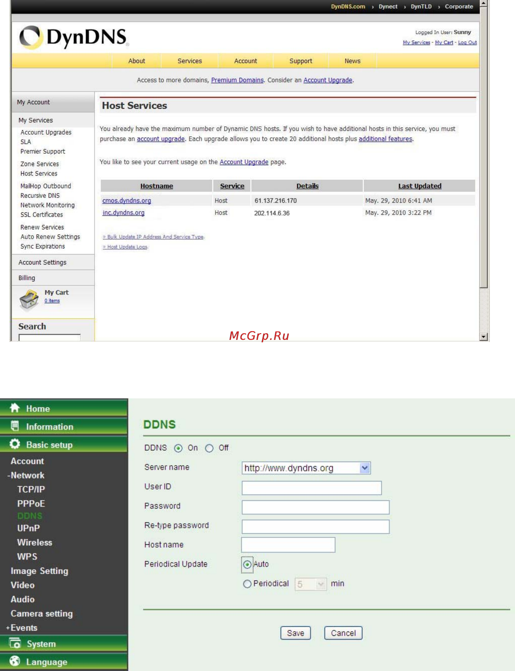Click the page vertical scrollbar thumb
This screenshot has height=671, width=515.
pos(484,147)
